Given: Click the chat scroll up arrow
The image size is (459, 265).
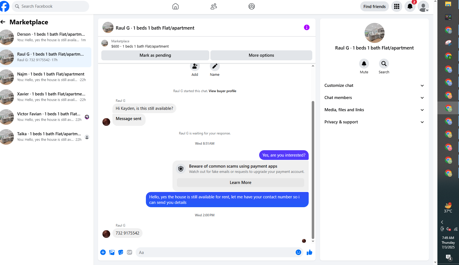Looking at the screenshot, I should tap(313, 66).
